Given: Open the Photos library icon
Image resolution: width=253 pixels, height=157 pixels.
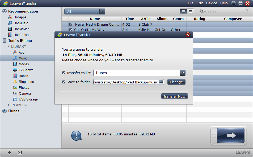Looking at the screenshot, I should coord(15,87).
